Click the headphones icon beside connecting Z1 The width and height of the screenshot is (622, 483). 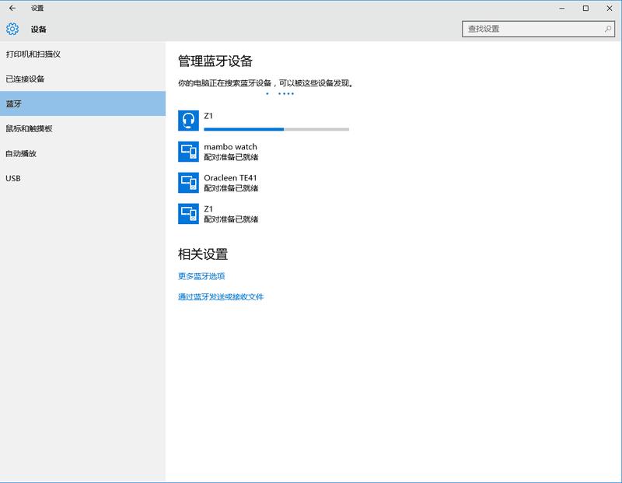pos(187,118)
